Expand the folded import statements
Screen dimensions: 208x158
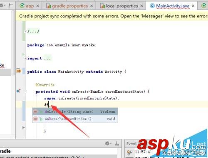[25, 58]
